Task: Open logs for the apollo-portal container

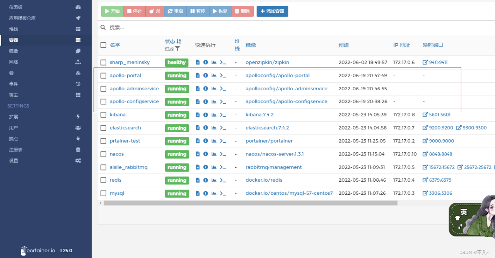Action: click(197, 75)
